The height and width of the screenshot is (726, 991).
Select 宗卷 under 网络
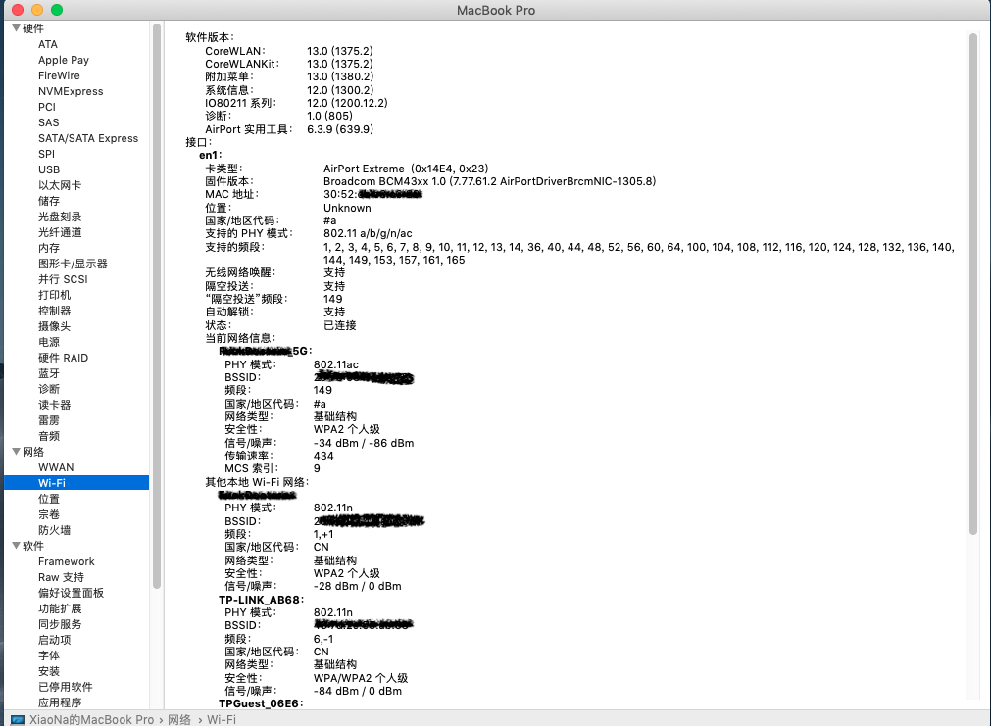pyautogui.click(x=49, y=514)
